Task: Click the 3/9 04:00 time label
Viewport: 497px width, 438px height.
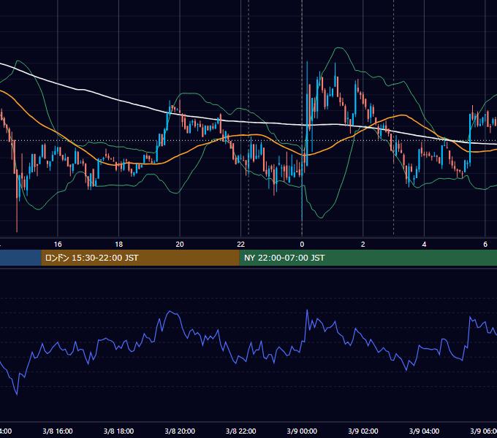Action: tap(424, 431)
